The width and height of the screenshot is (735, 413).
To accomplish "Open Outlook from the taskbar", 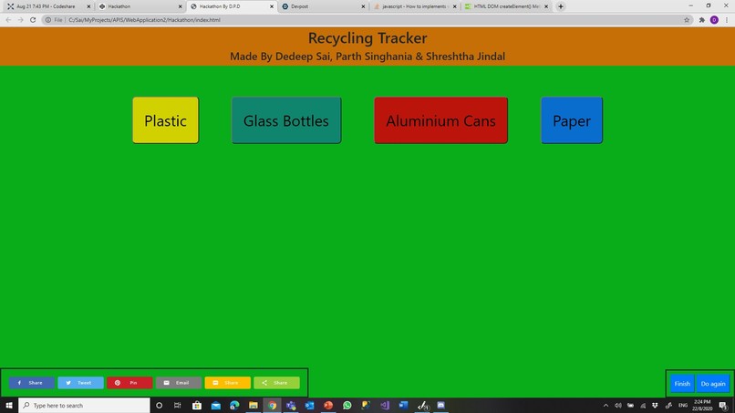I will coord(309,405).
